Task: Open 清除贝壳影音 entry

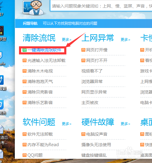Action: click(40, 92)
